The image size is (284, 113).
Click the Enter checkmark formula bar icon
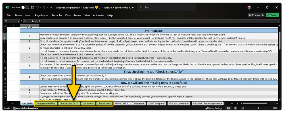(29, 21)
